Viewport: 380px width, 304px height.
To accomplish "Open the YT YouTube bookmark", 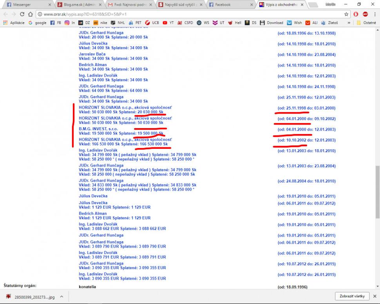I will 168,23.
